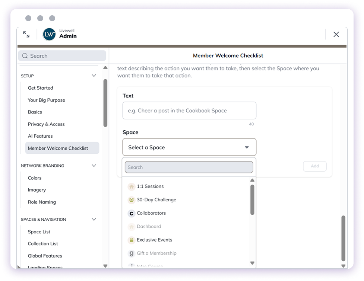The width and height of the screenshot is (364, 281).
Task: Click the expand arrows icon in header
Action: click(26, 34)
